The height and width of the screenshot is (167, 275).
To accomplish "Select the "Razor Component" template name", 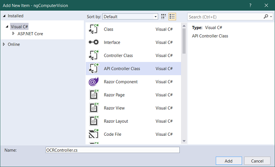I will click(121, 82).
